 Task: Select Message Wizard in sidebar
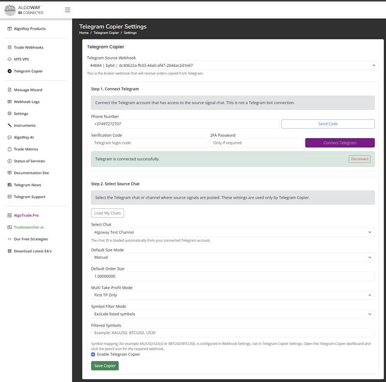tap(28, 90)
